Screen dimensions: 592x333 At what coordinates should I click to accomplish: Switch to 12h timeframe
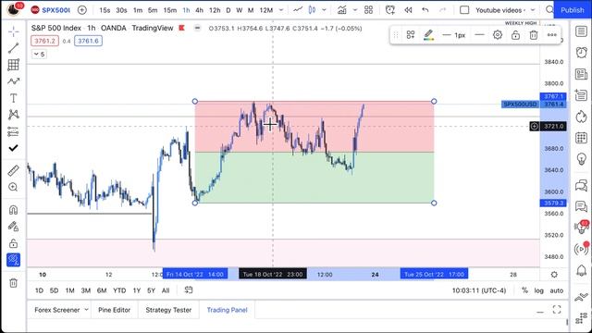(x=215, y=10)
